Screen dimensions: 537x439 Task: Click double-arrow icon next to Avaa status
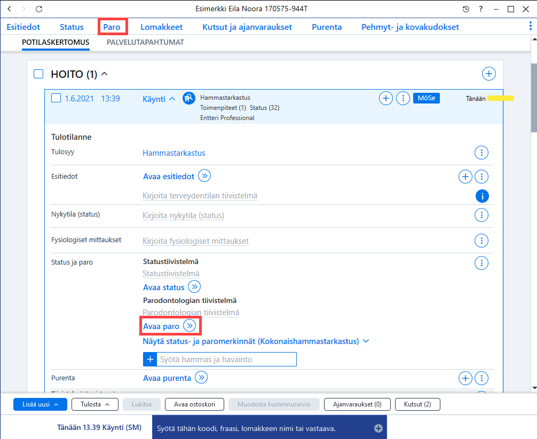pyautogui.click(x=194, y=287)
